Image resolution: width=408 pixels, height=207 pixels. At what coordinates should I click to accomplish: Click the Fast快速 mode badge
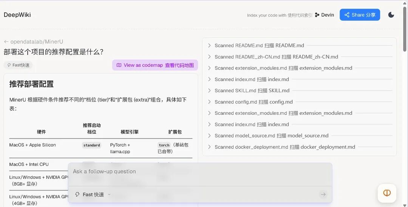point(18,65)
